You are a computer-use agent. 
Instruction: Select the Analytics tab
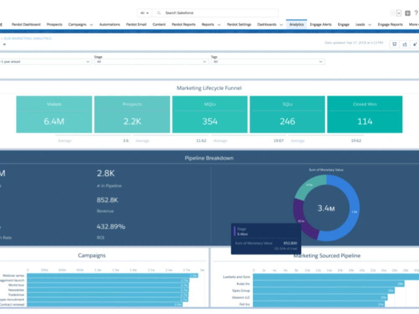296,24
